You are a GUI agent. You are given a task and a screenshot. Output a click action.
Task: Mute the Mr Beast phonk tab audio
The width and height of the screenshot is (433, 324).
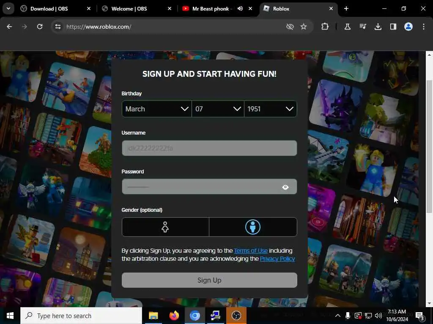pos(240,8)
